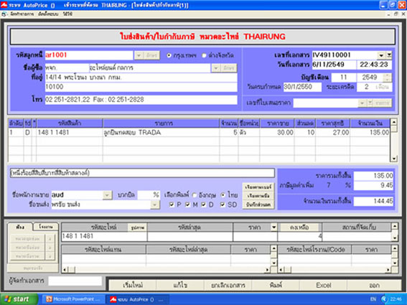Click the AutoPrice icon in the title bar
The image size is (407, 305).
(x=4, y=5)
